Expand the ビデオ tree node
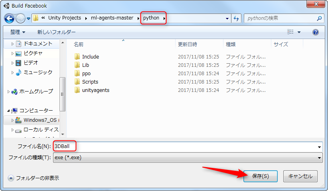This screenshot has height=191, width=328. pos(12,63)
